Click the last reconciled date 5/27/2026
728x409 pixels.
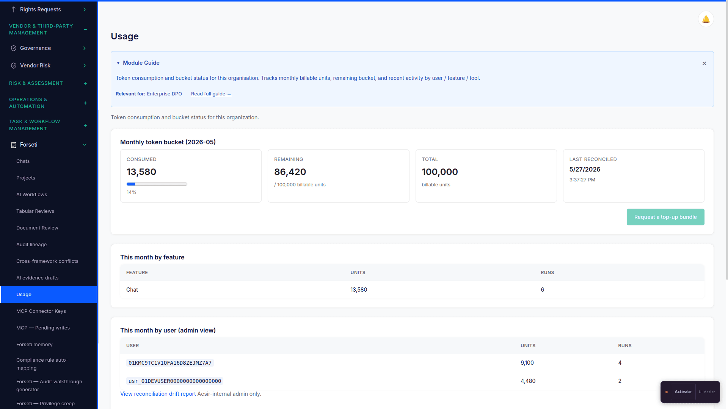coord(585,170)
